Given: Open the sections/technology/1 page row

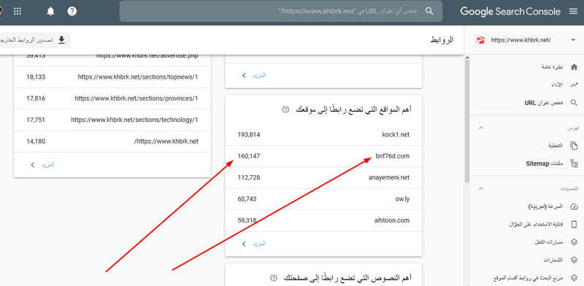Looking at the screenshot, I should [112, 120].
